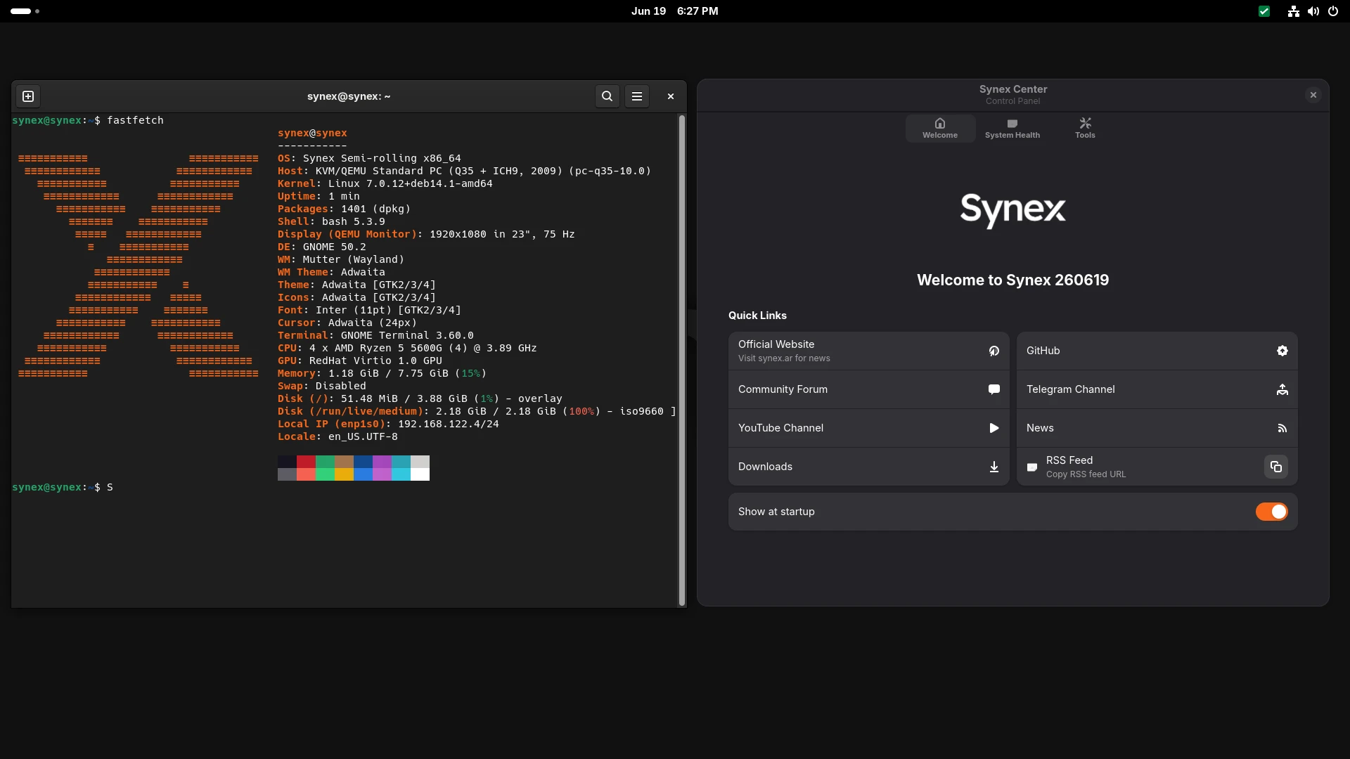Open the terminal hamburger menu
Viewport: 1350px width, 759px height.
(637, 96)
